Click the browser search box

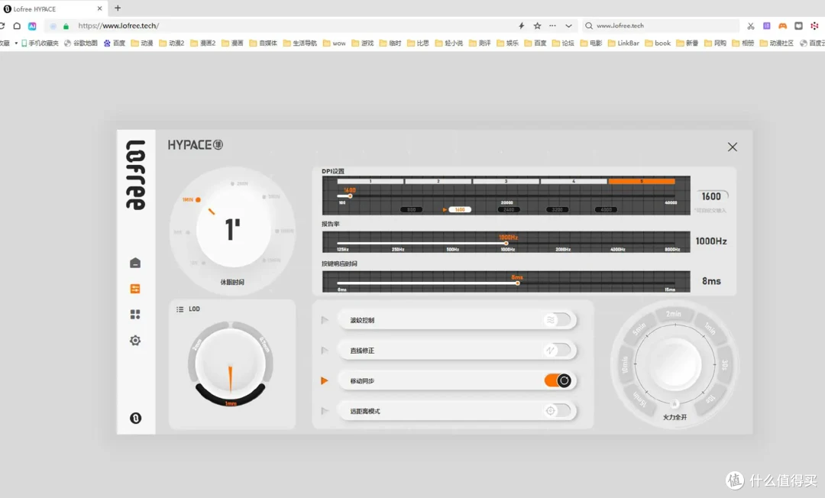[662, 26]
